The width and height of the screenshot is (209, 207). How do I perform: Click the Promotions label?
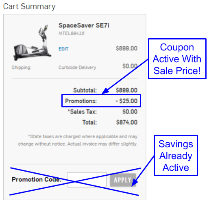coord(81,101)
